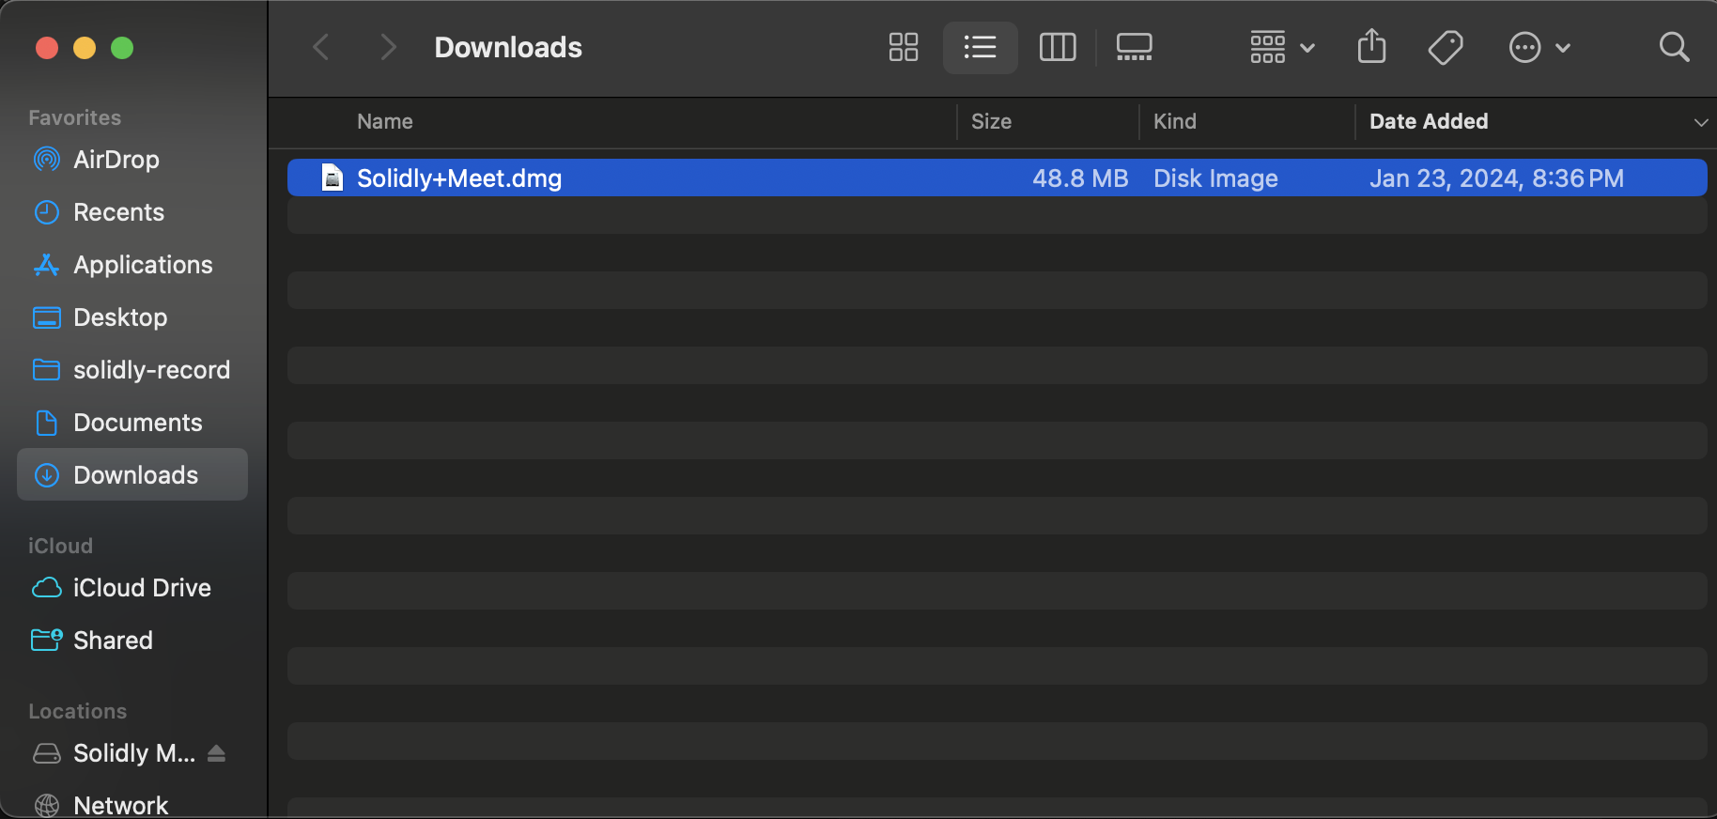Click the Applications sidebar icon
This screenshot has width=1717, height=819.
click(x=46, y=265)
